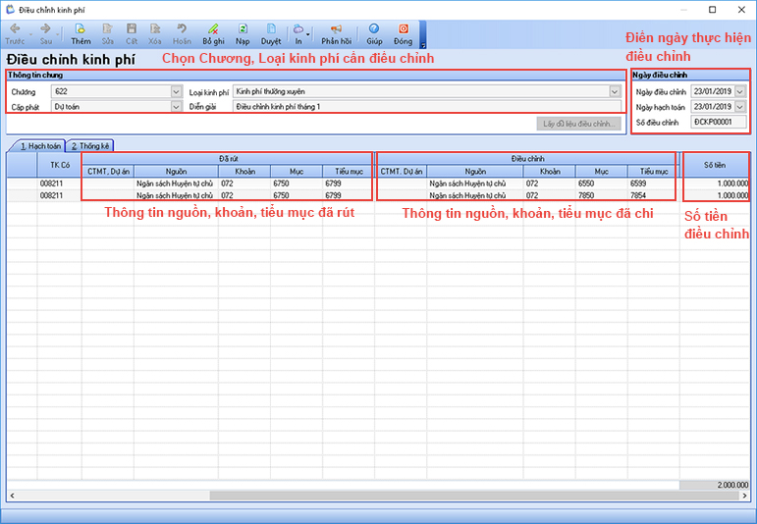Open the Duyệt (Browse) toolbar icon
The height and width of the screenshot is (524, 757).
pyautogui.click(x=270, y=34)
